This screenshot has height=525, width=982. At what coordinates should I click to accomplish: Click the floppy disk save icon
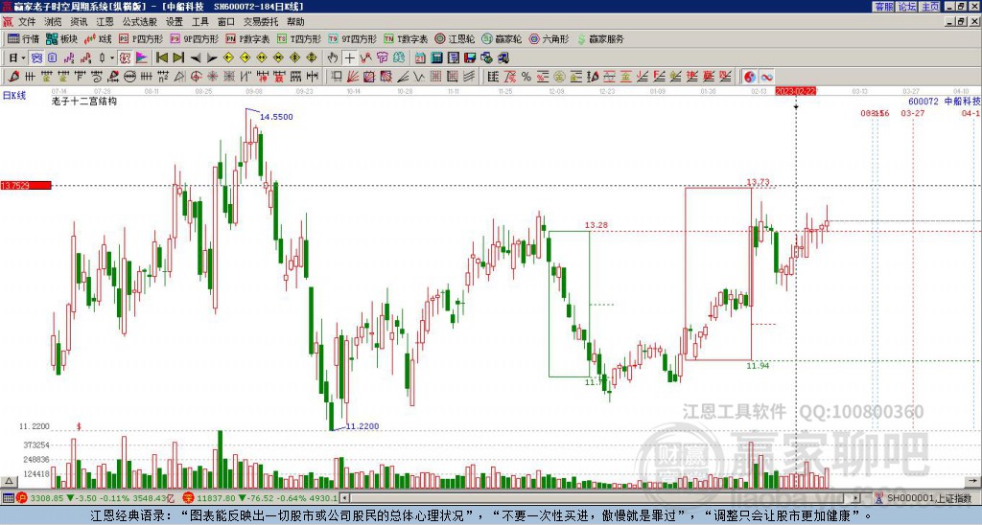[x=470, y=58]
